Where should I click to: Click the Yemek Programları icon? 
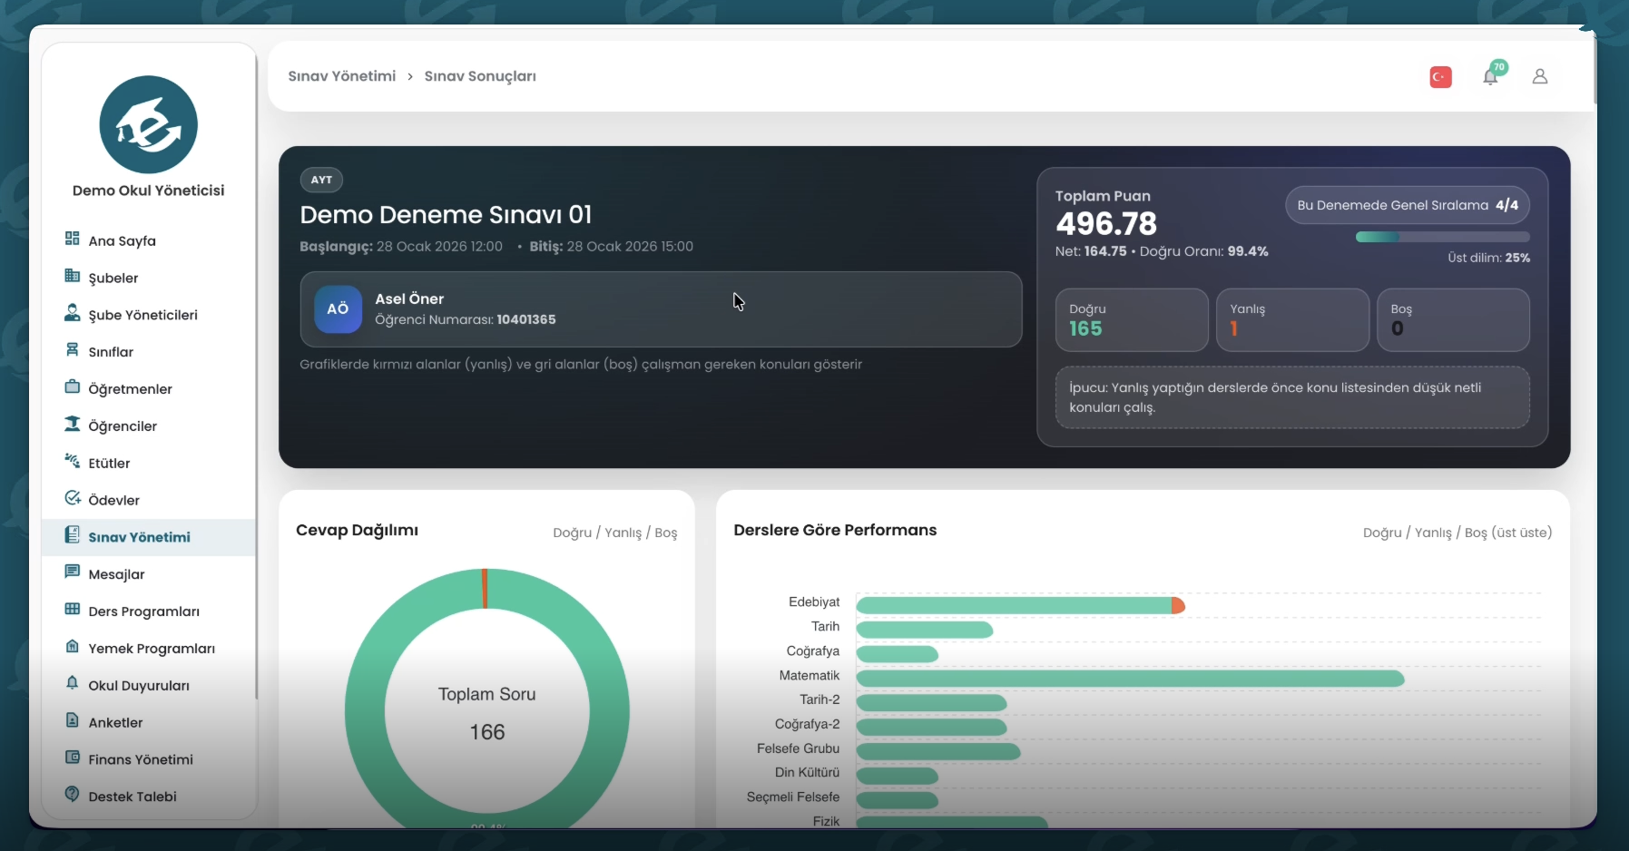73,647
